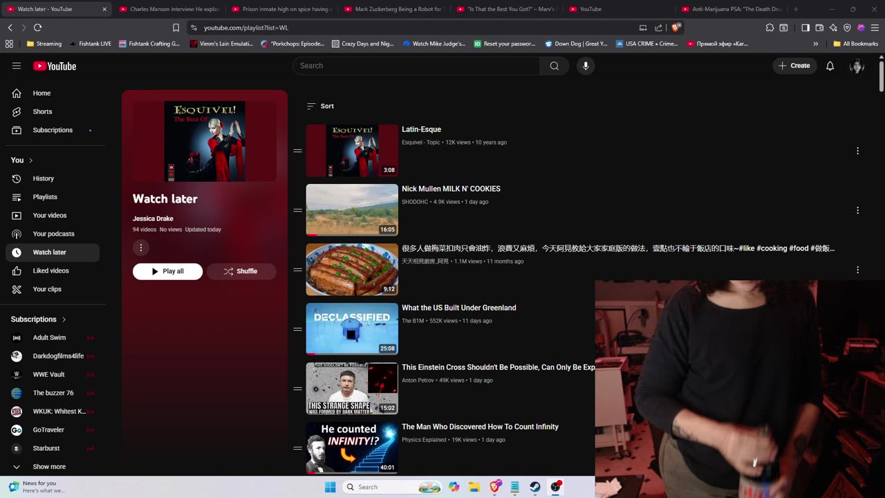This screenshot has width=885, height=498.
Task: Grab the reorder handle for Latin-Esque
Action: click(x=298, y=151)
